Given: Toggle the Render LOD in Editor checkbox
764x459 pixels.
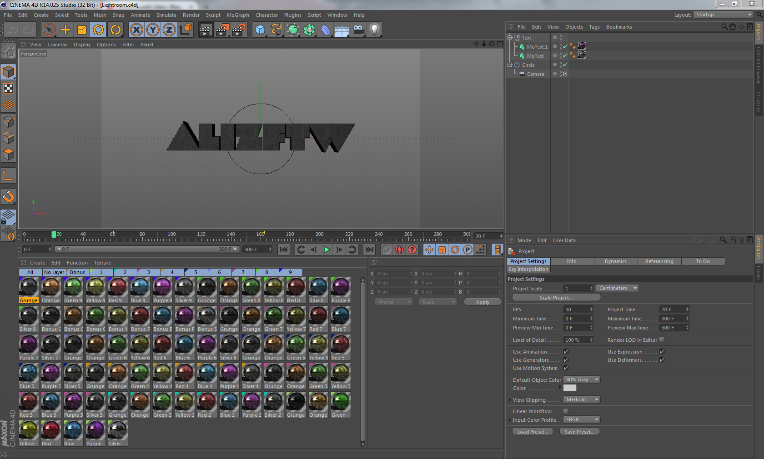Looking at the screenshot, I should [x=662, y=339].
